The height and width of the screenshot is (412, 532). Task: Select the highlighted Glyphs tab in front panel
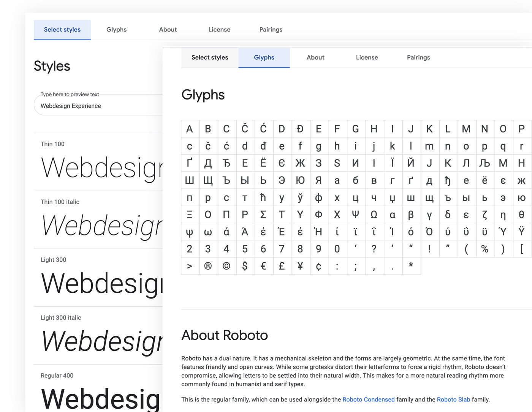coord(264,58)
